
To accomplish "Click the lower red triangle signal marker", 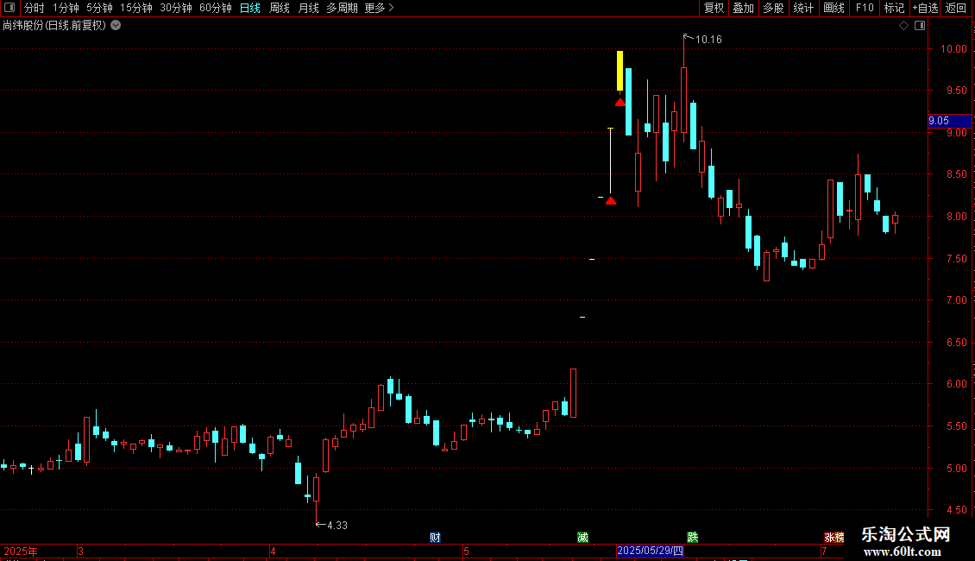I will tap(611, 200).
